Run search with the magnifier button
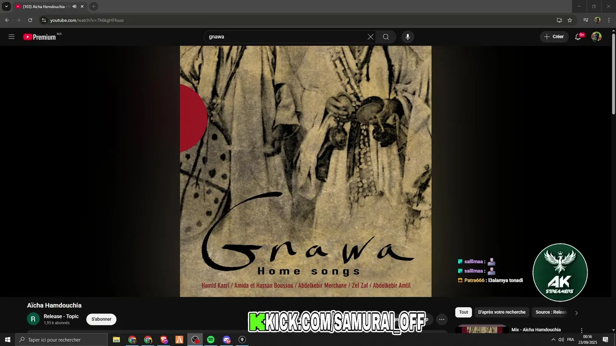The width and height of the screenshot is (616, 346). tap(386, 37)
